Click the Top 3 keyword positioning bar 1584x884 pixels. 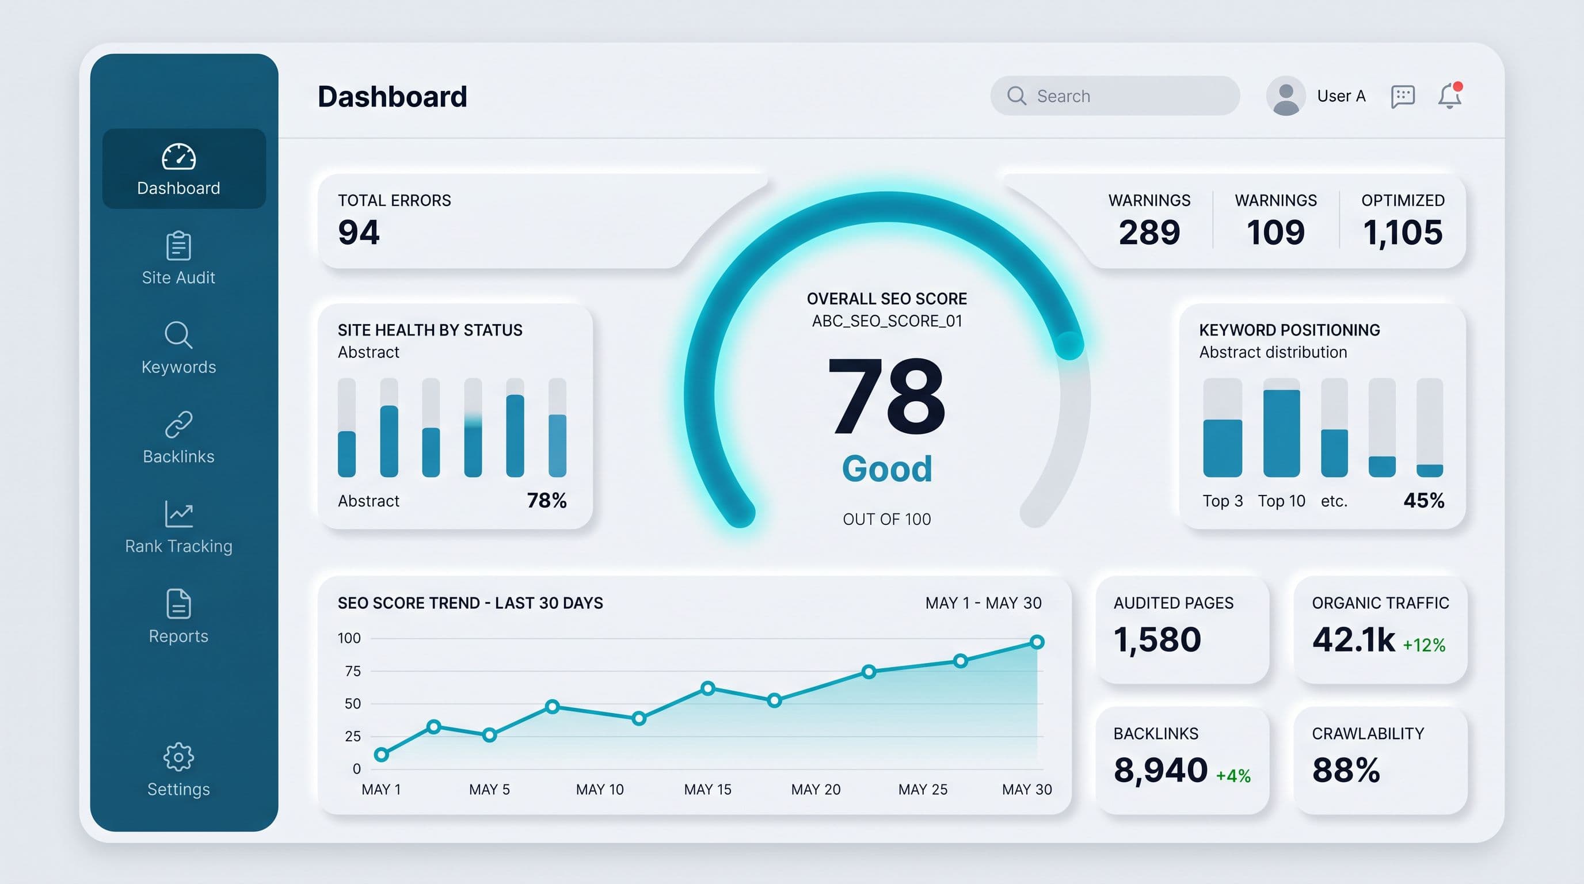[x=1223, y=448]
